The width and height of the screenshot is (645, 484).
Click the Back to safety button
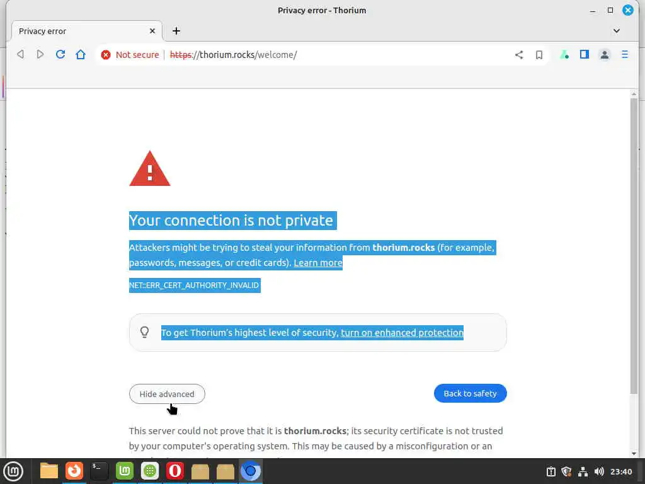click(470, 393)
